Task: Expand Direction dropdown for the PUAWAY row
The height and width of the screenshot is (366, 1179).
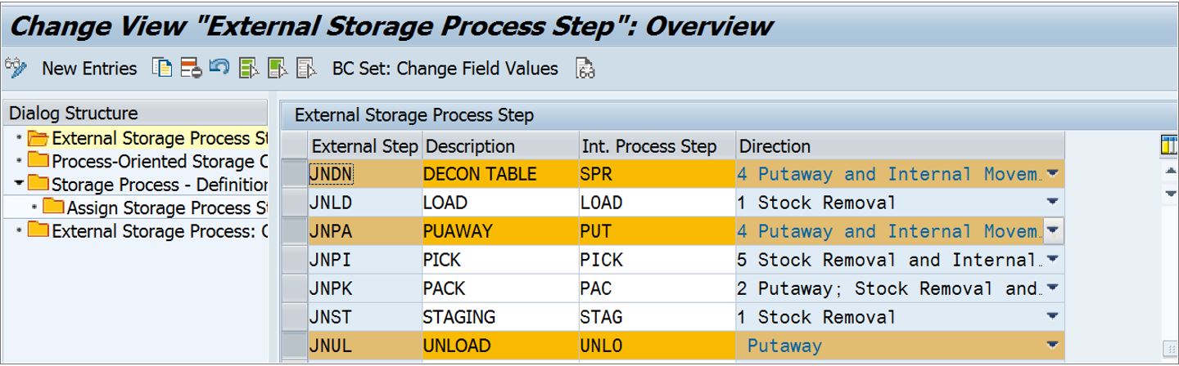Action: pyautogui.click(x=1053, y=231)
